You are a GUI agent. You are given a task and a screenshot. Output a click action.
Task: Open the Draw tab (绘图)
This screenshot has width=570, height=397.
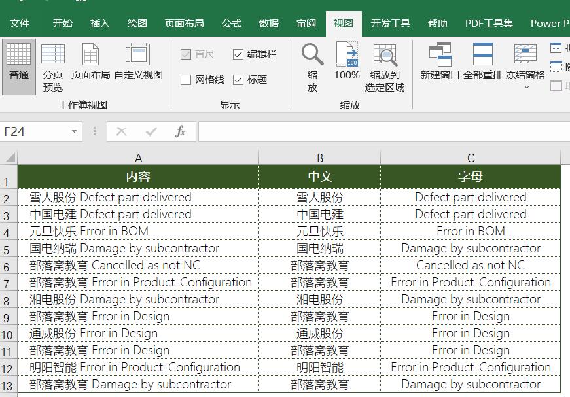click(x=137, y=24)
